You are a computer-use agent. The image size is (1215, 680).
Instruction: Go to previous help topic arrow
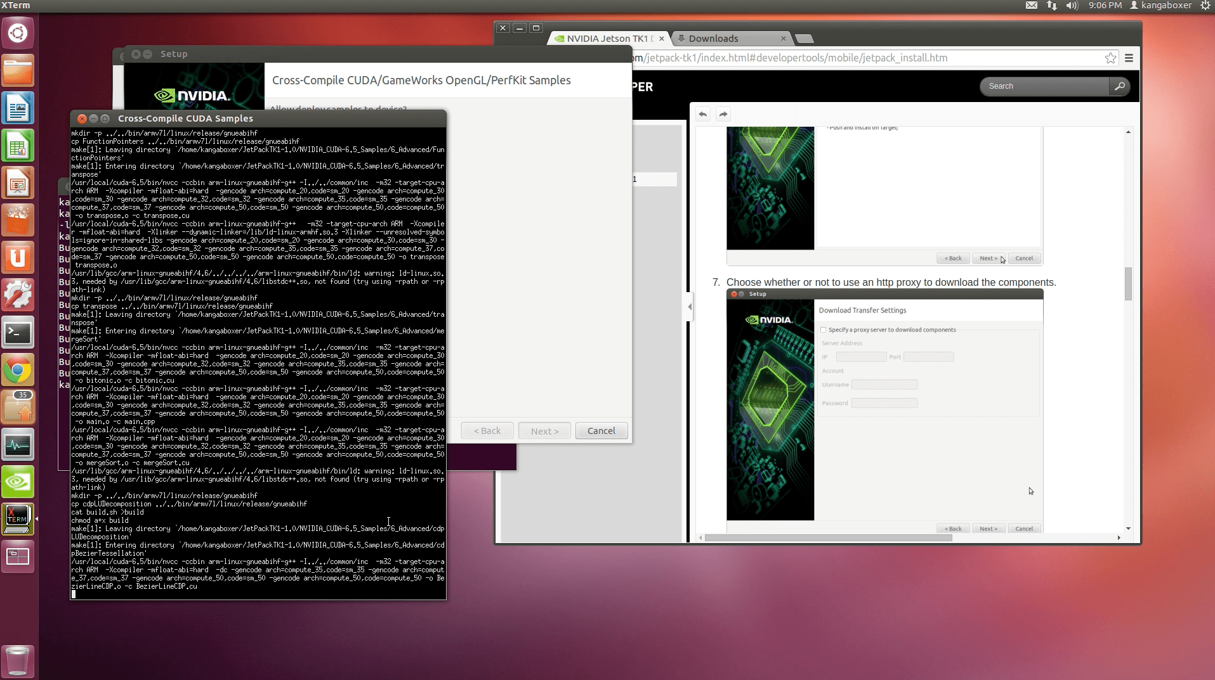(x=703, y=115)
